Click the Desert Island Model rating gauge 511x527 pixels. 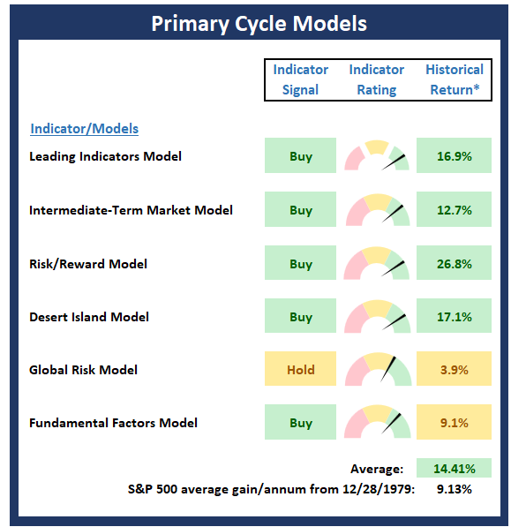click(x=377, y=316)
